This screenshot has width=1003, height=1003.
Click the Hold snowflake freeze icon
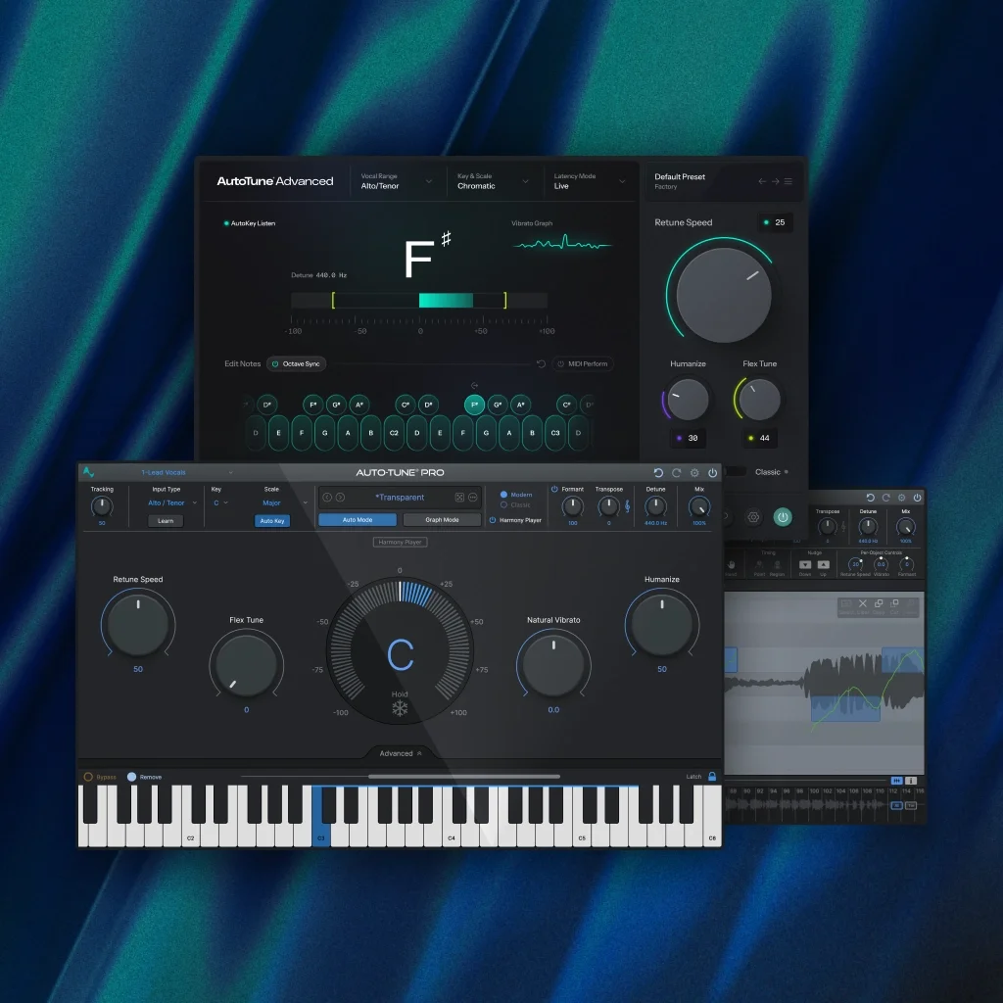[x=400, y=708]
